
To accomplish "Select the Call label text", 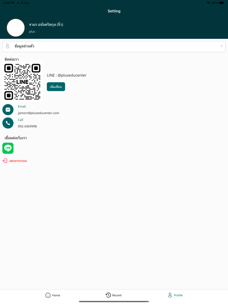I will pos(20,120).
